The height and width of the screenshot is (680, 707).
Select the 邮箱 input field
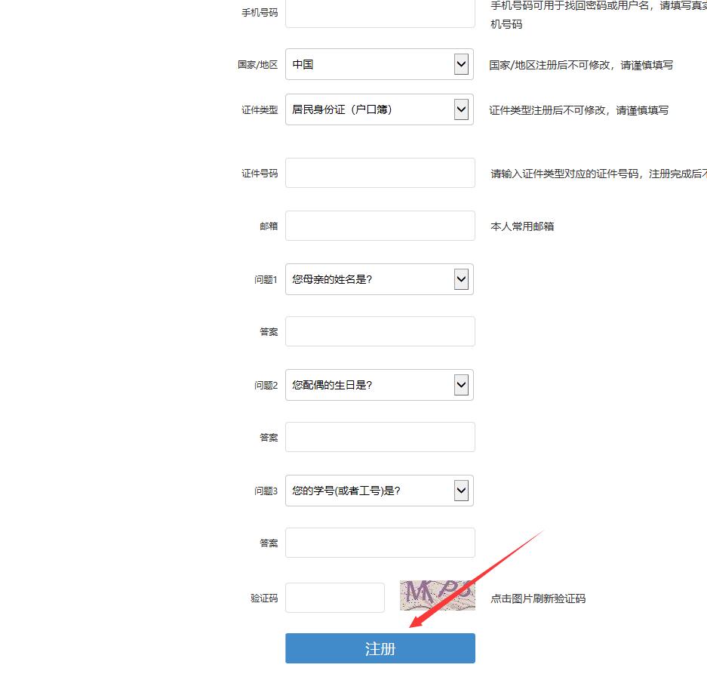[380, 226]
